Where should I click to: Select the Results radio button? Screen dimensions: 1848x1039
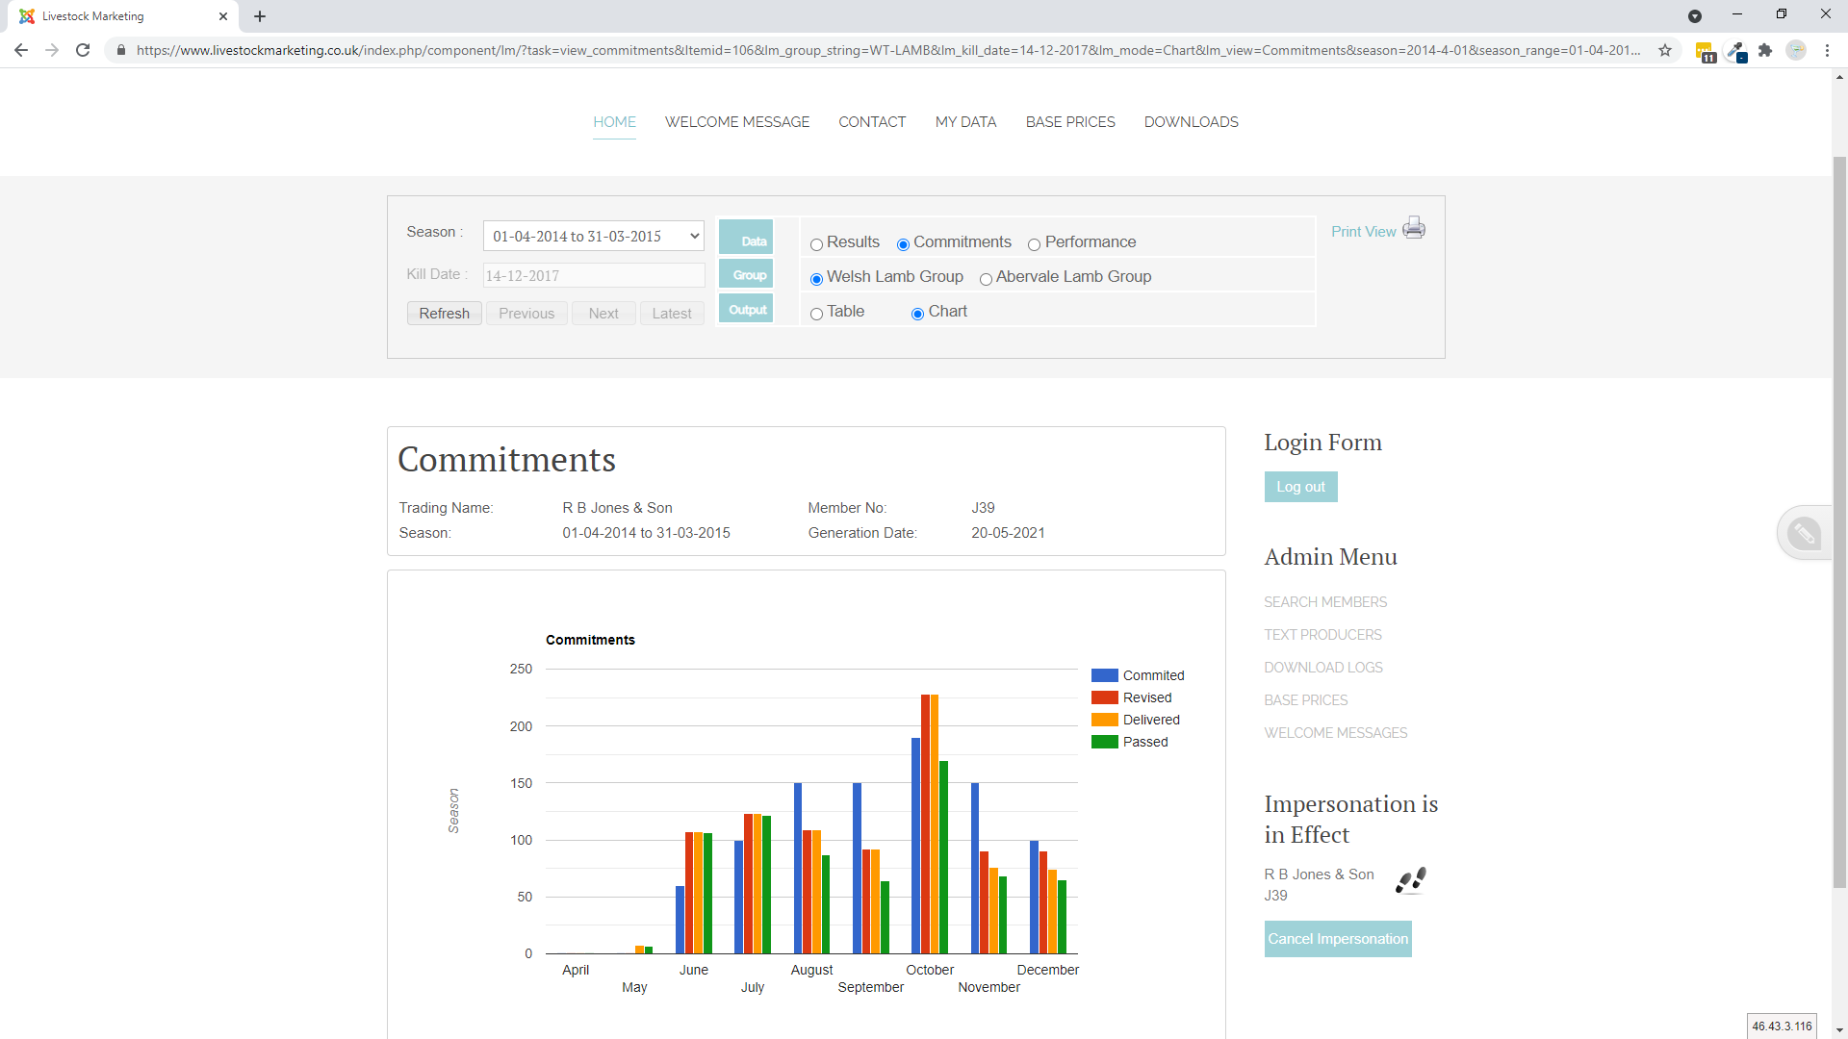coord(816,244)
